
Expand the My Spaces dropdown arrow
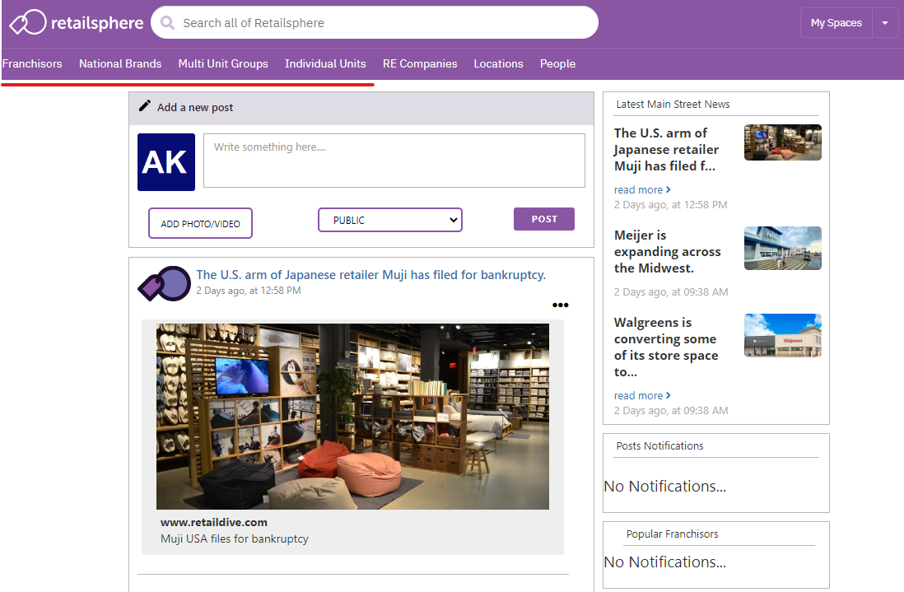click(885, 23)
